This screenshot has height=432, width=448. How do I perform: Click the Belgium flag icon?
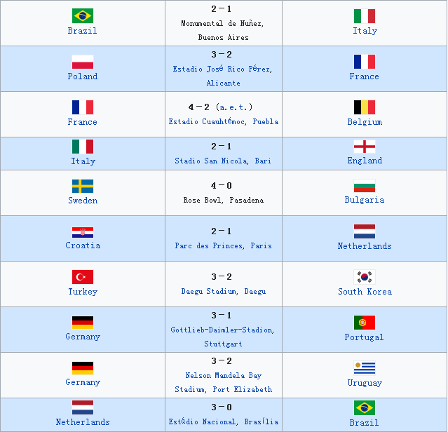coord(365,107)
